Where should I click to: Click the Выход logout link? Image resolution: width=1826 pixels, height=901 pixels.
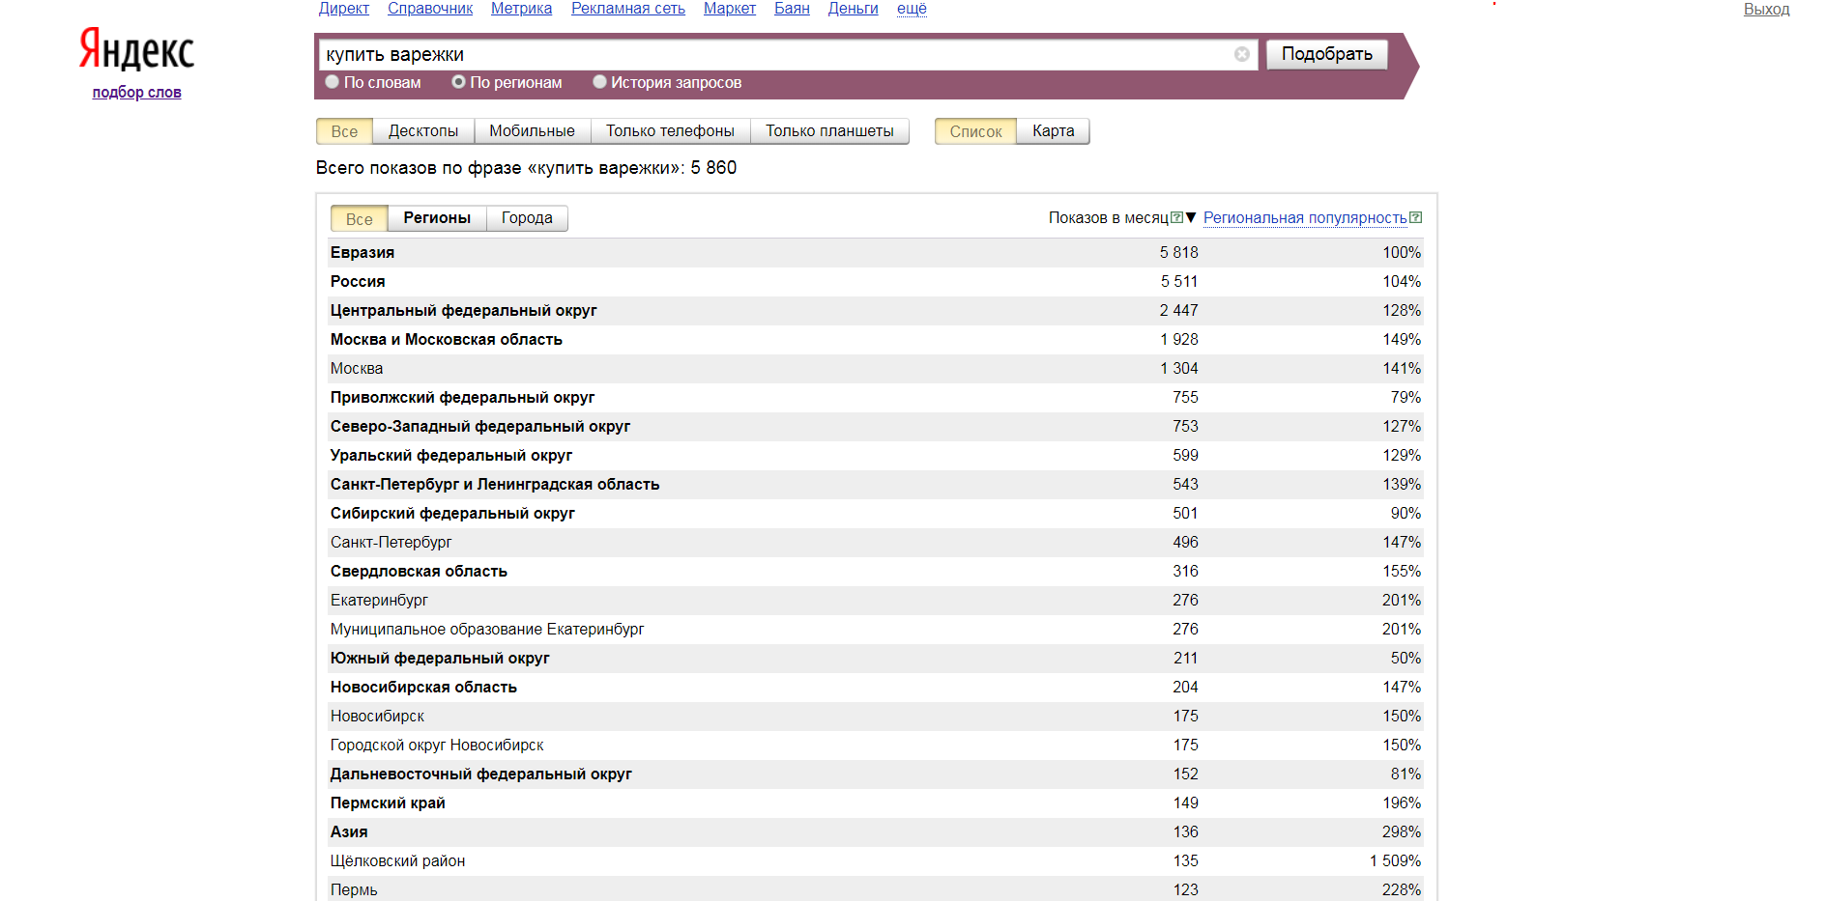click(1766, 10)
